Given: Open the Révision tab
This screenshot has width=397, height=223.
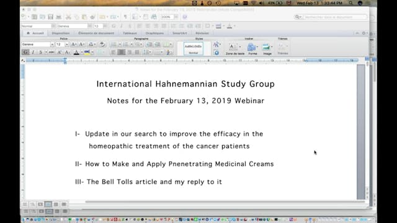Looking at the screenshot, I should point(202,33).
